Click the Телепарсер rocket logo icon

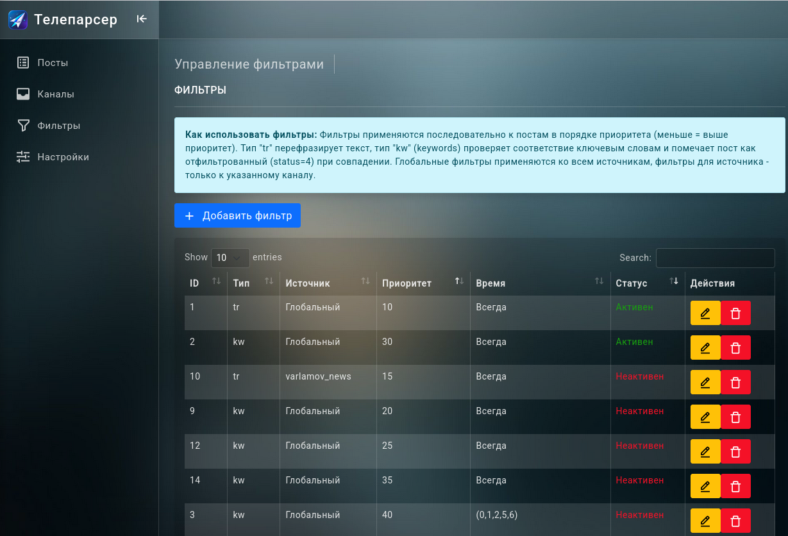pos(18,20)
